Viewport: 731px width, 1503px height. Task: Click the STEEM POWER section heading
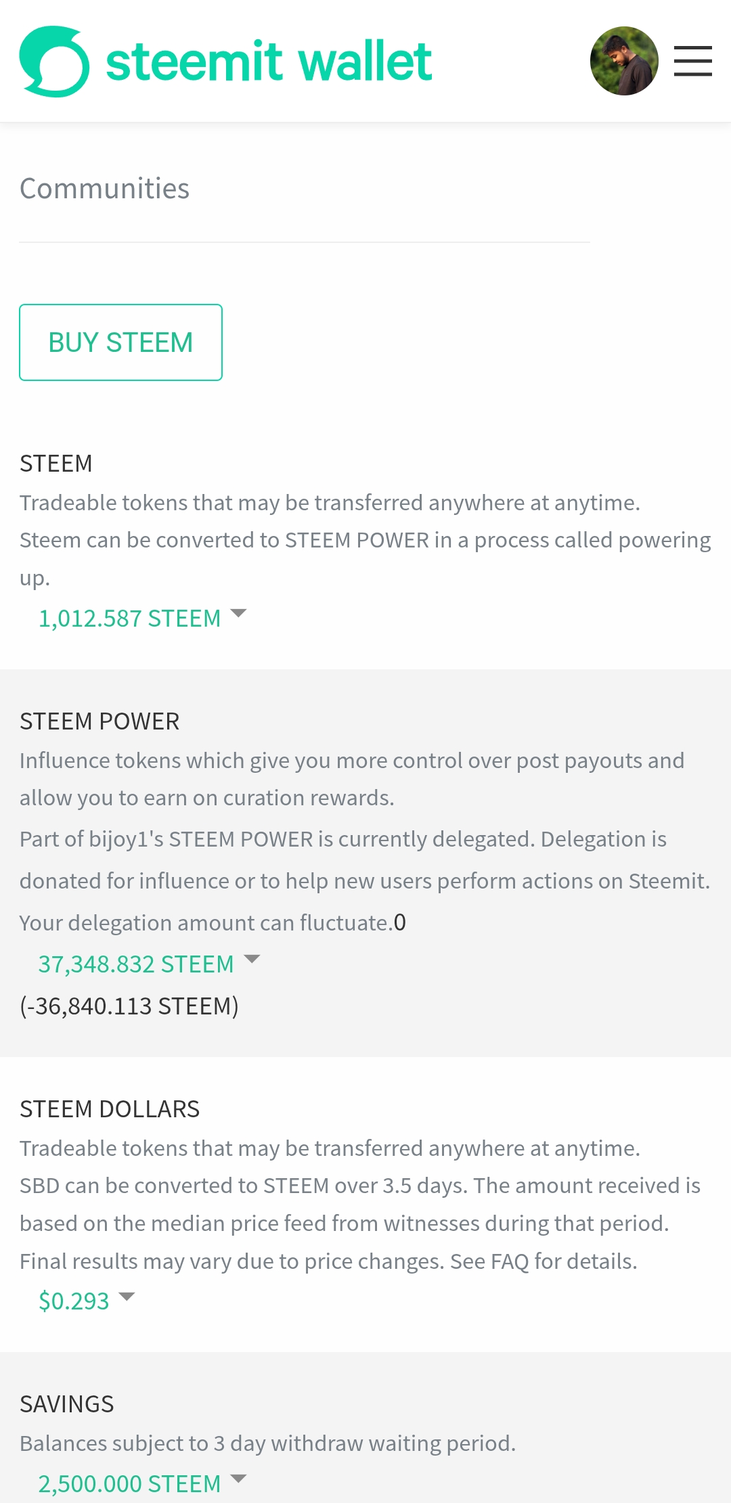coord(99,721)
